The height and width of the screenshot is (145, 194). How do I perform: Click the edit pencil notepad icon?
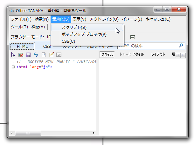pos(51,55)
